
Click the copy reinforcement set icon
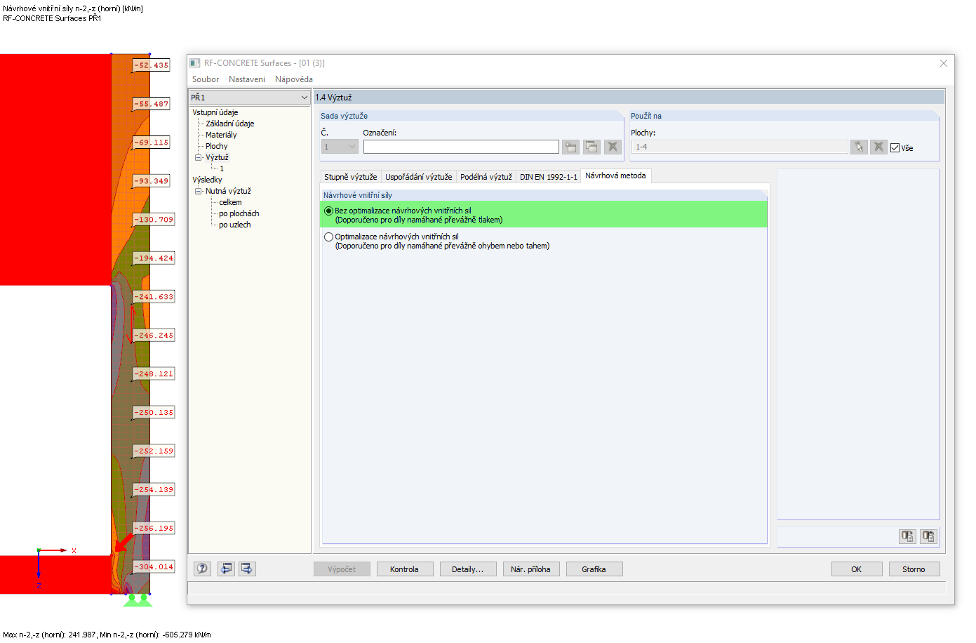coord(591,147)
